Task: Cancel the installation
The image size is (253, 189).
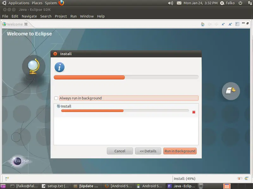Action: pos(120,151)
